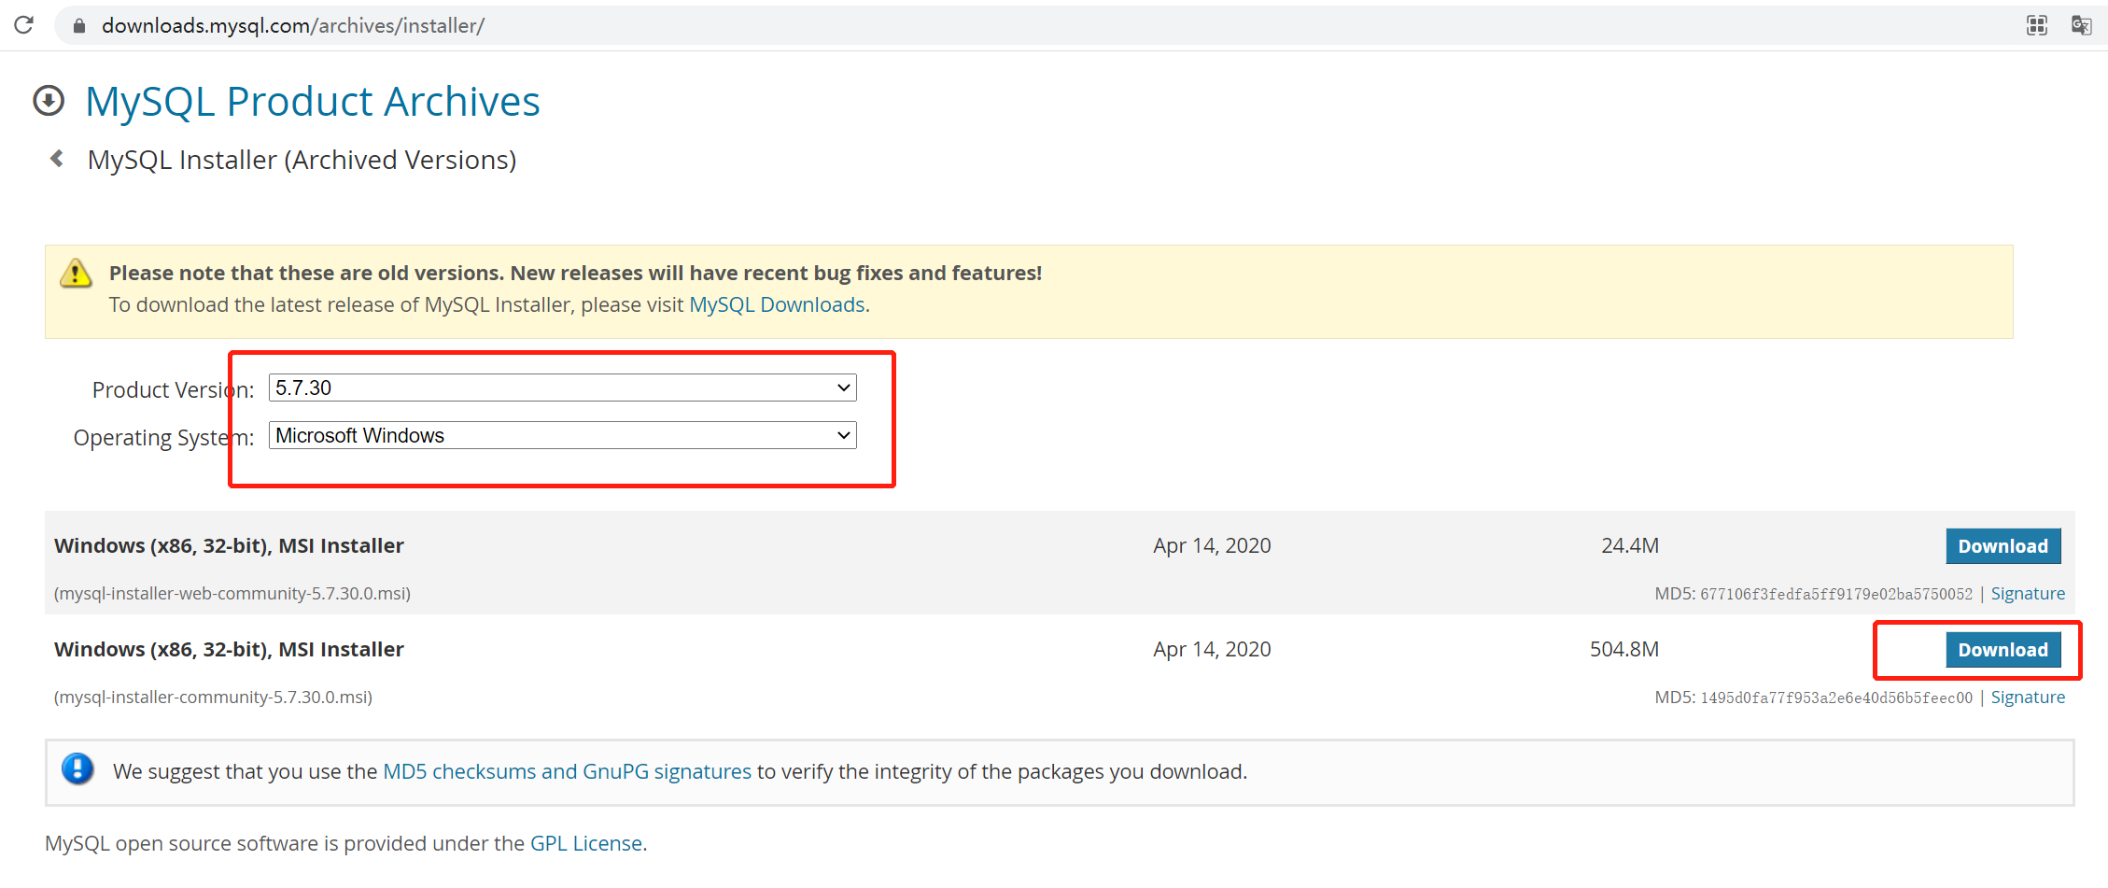Click the 504.8M file size value
The height and width of the screenshot is (888, 2108).
click(x=1624, y=649)
